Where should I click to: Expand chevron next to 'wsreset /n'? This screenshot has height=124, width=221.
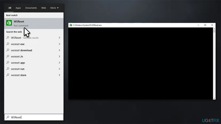coord(60,56)
